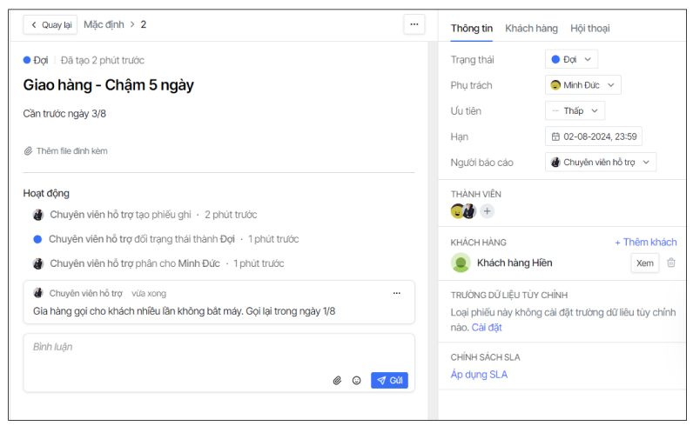
Task: Click the Thêm khách link
Action: click(645, 243)
